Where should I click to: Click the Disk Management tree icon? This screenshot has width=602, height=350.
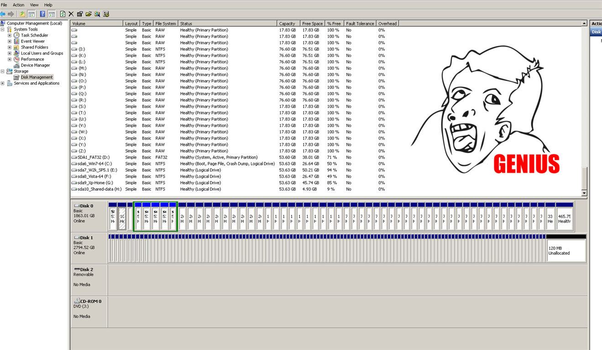(x=16, y=77)
